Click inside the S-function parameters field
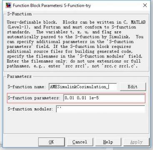The image size is (153, 150). (x=104, y=98)
